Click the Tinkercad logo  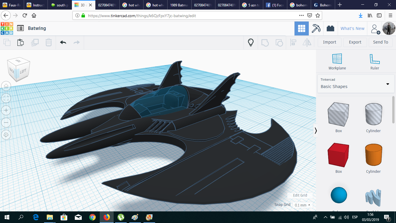tap(7, 28)
